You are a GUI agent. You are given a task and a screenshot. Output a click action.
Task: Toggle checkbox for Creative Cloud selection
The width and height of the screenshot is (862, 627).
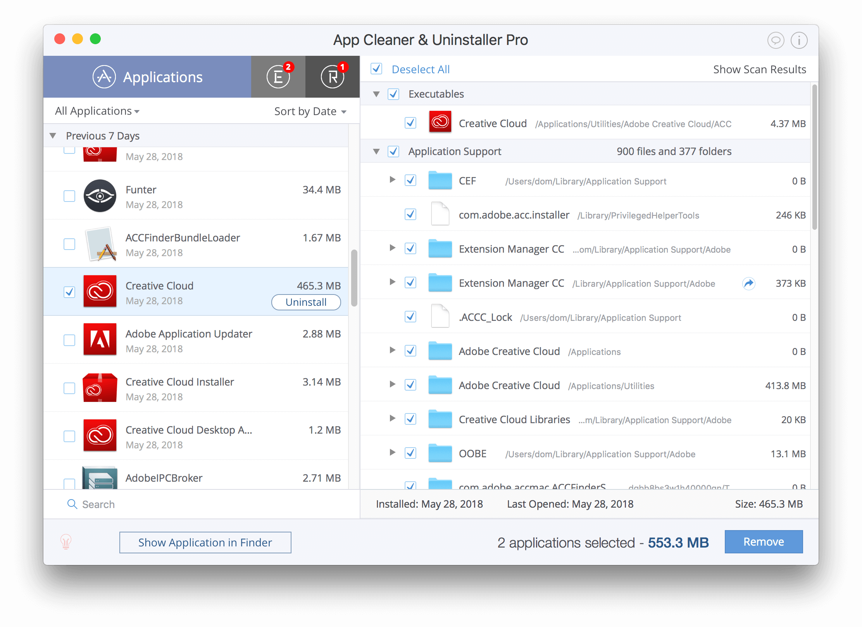(70, 292)
